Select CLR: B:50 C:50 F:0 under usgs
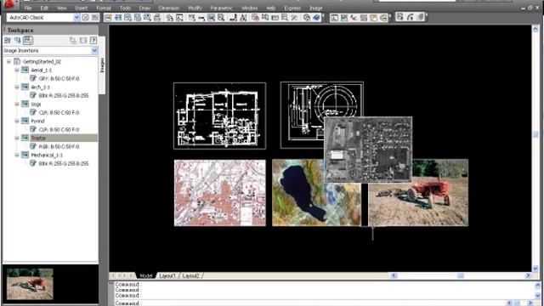Viewport: 544px width, 306px height. pos(59,113)
